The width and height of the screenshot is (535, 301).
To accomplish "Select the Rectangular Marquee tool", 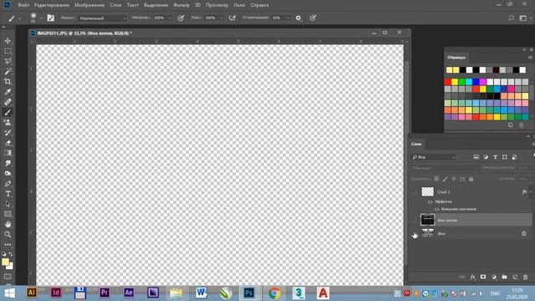I will pos(8,51).
